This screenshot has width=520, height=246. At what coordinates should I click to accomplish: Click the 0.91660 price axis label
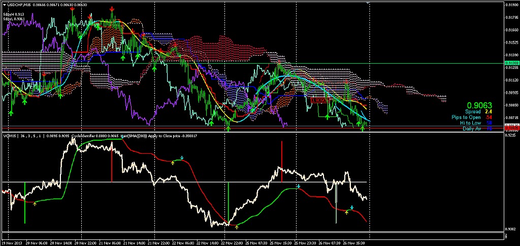click(x=511, y=30)
